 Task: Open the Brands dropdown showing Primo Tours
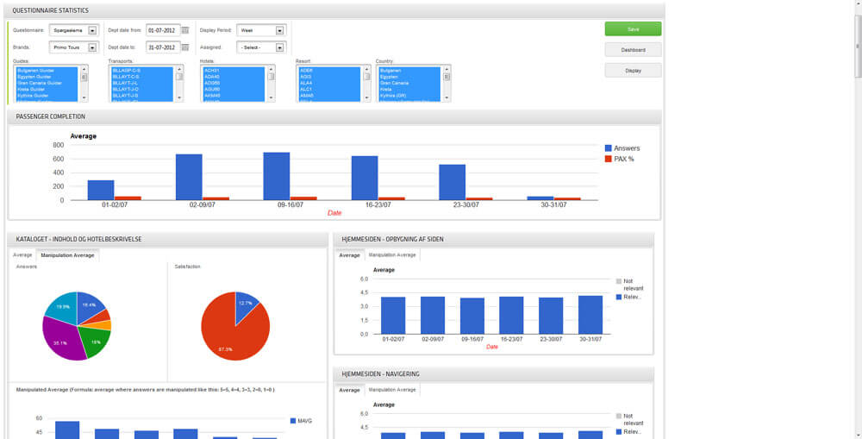click(73, 47)
